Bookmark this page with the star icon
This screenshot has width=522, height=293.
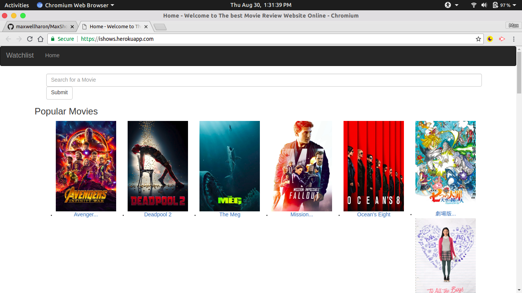pyautogui.click(x=478, y=39)
